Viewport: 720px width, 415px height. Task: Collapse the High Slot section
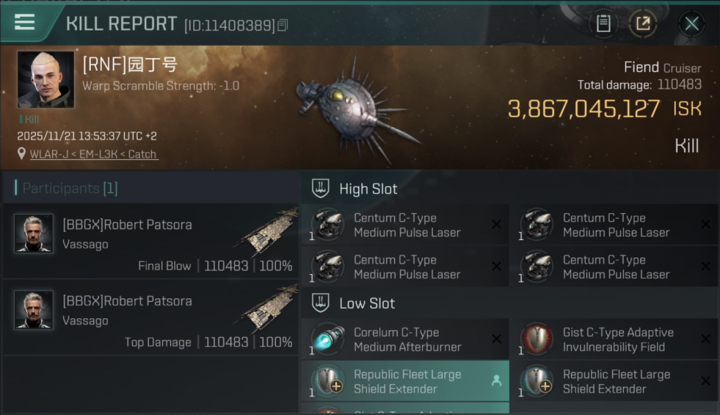point(321,189)
